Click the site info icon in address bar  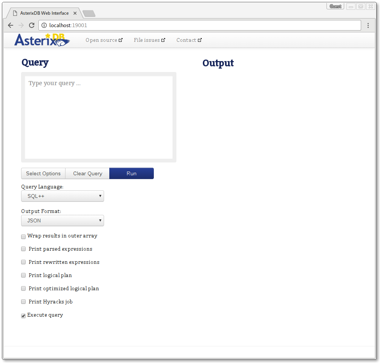tap(44, 25)
